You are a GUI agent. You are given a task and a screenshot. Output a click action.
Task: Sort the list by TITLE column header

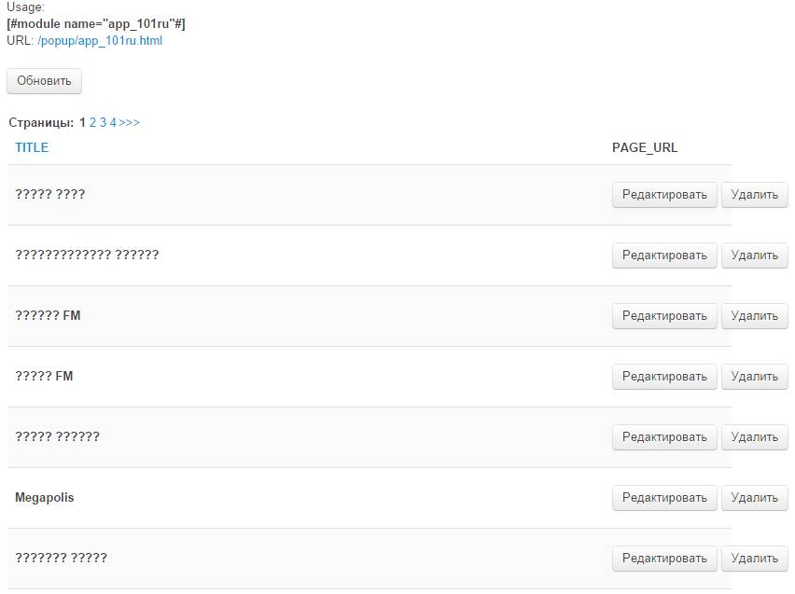coord(32,147)
